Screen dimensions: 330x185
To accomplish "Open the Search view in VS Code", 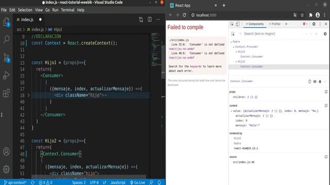I will [6, 39].
